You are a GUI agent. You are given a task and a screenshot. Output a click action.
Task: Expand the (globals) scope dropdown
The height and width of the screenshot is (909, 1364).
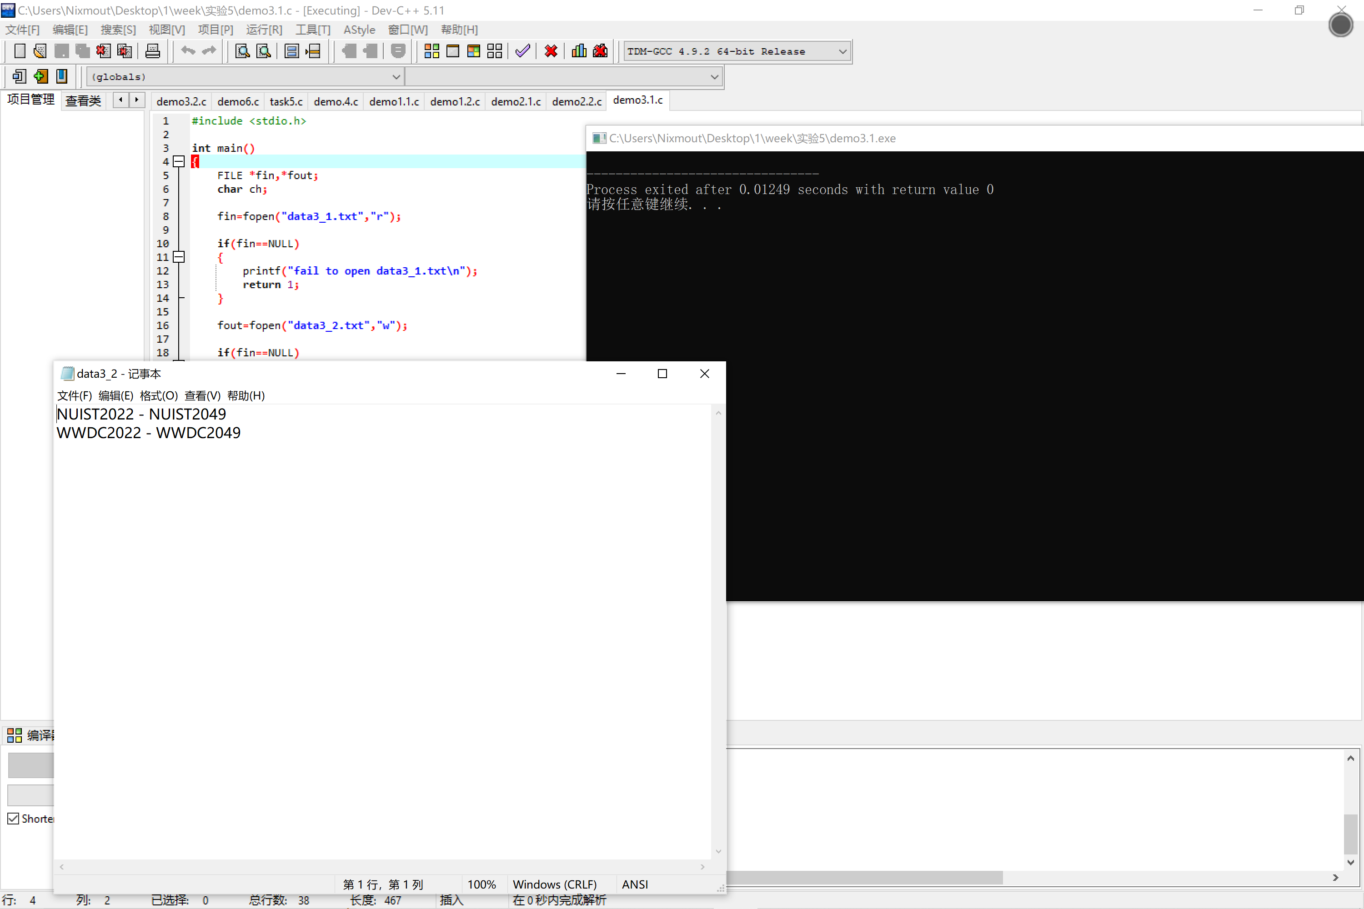coord(396,76)
